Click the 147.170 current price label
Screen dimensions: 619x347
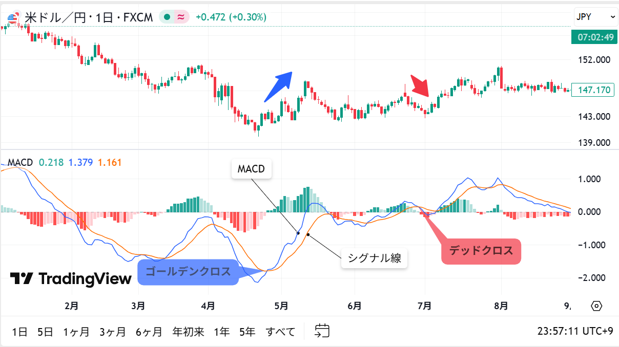[592, 90]
